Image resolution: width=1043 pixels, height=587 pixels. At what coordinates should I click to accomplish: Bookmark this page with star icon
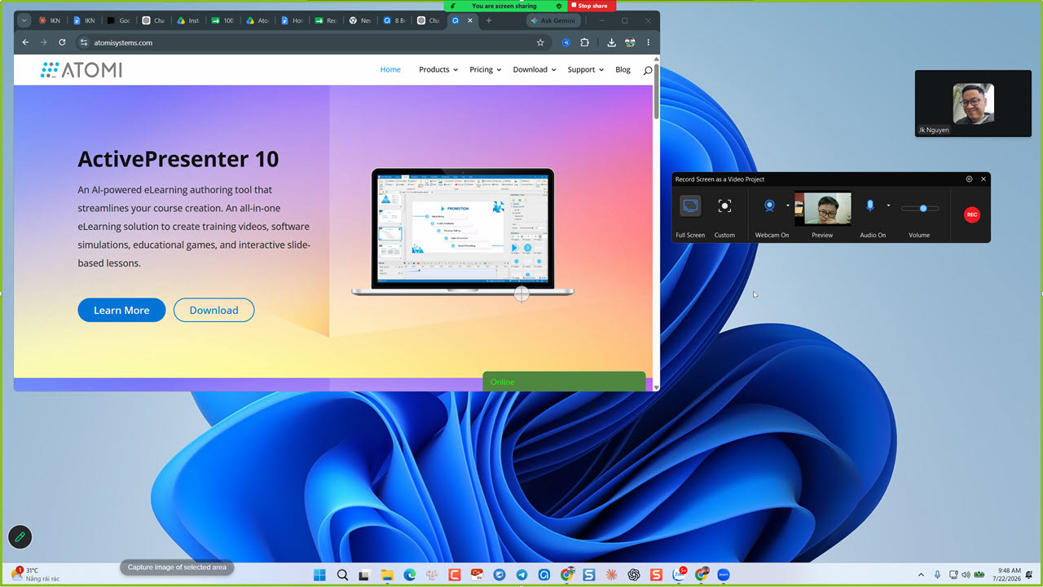(x=540, y=42)
